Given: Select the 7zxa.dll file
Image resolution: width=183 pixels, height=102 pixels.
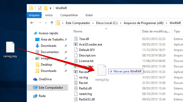Looking at the screenshot, I should pos(84,39).
